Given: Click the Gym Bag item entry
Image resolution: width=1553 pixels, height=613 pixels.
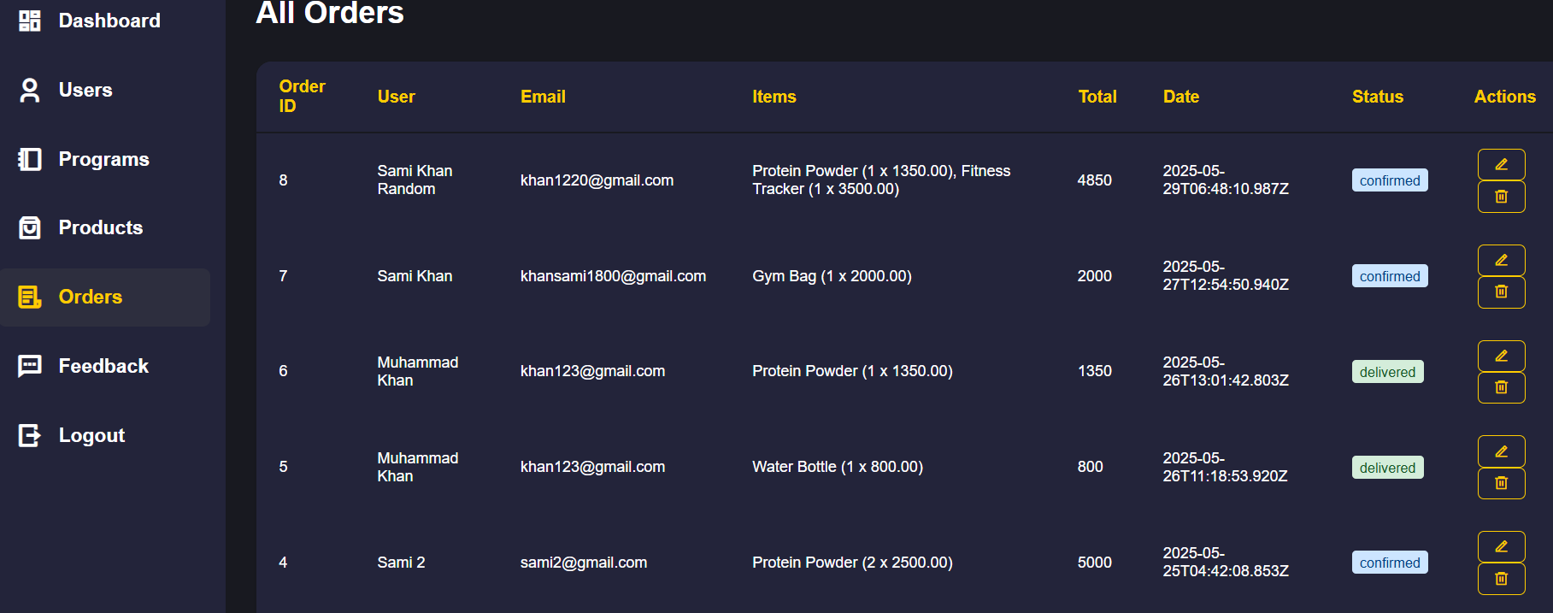Looking at the screenshot, I should tap(832, 276).
